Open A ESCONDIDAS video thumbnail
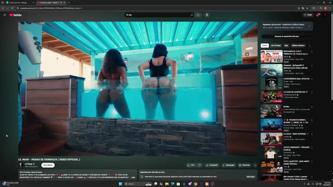333x187 pixels. [x=271, y=83]
